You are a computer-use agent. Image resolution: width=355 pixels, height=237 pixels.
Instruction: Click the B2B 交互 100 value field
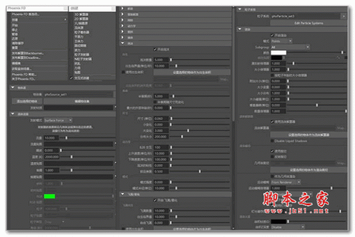coord(161,147)
